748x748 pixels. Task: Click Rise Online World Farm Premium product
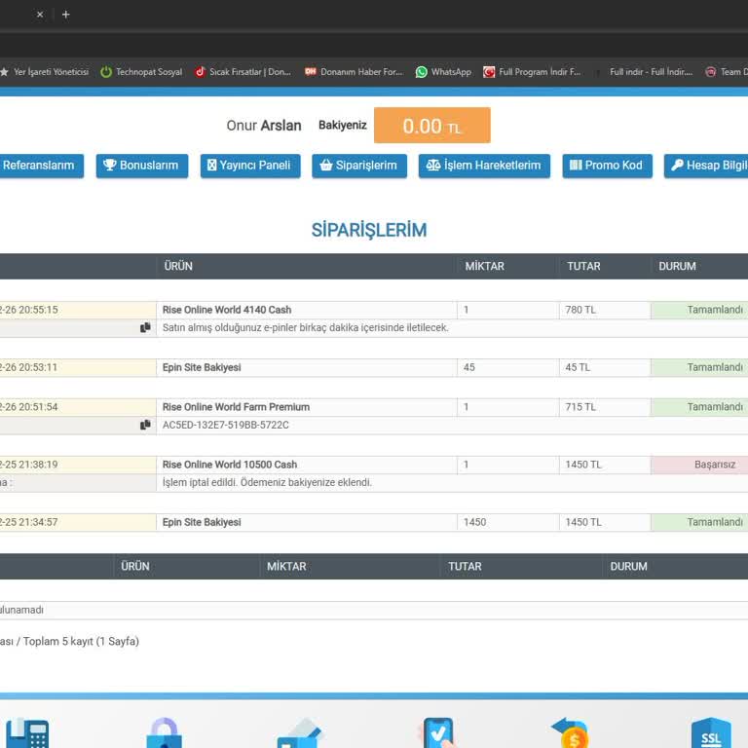click(236, 407)
